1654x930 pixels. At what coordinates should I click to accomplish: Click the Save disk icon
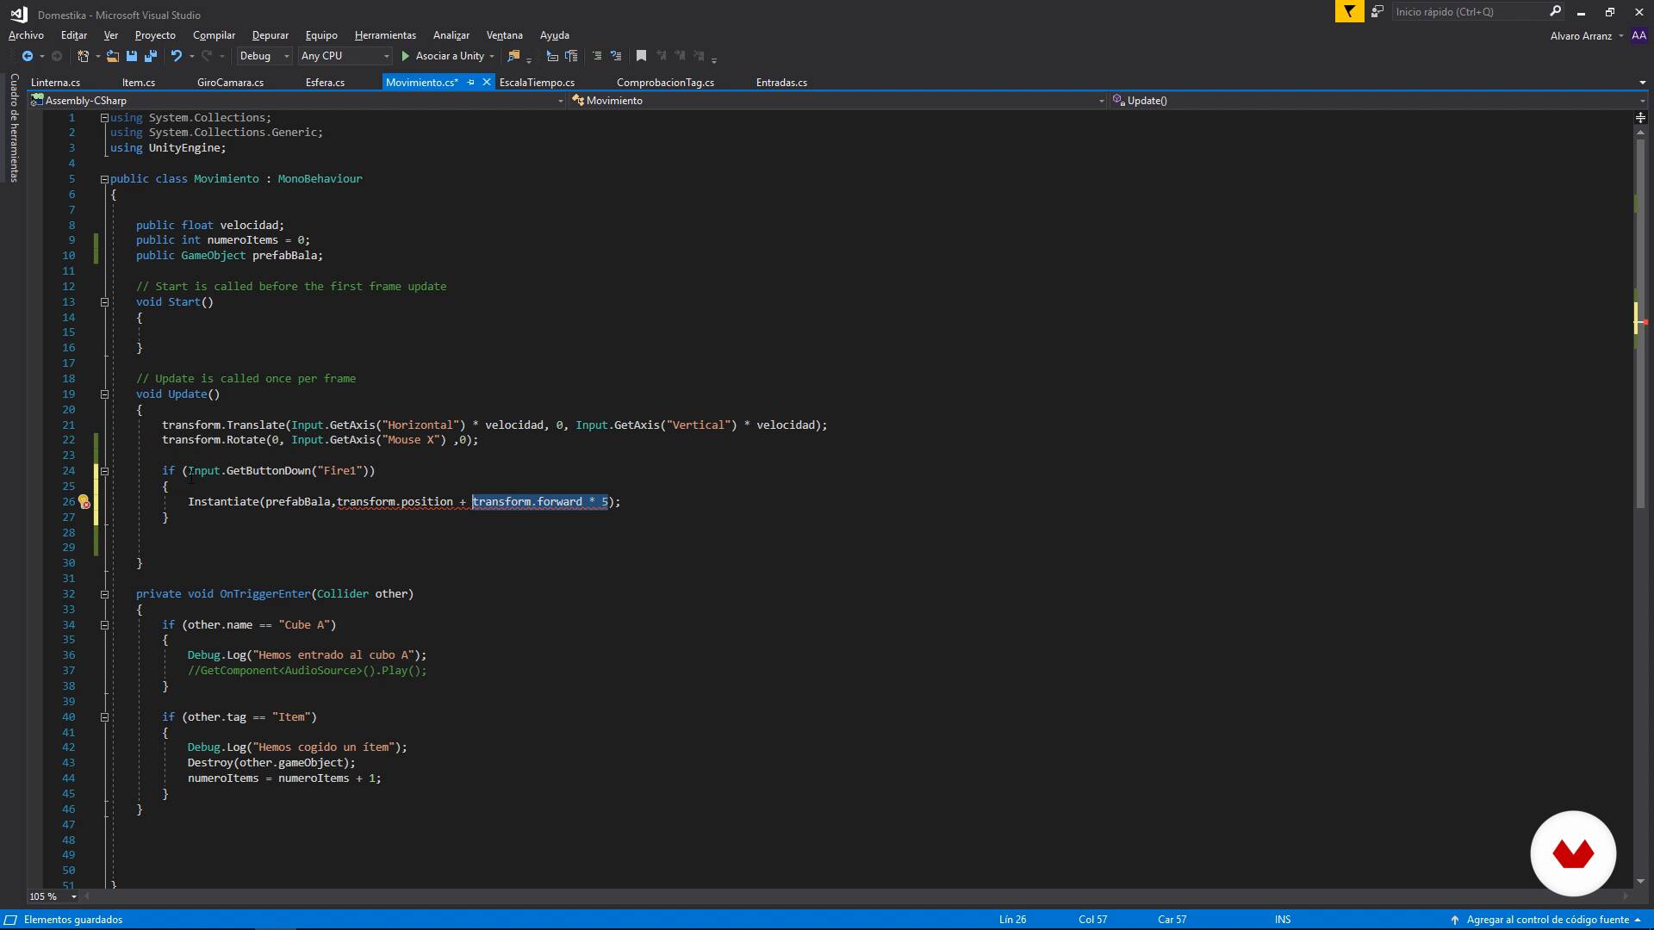click(x=132, y=56)
